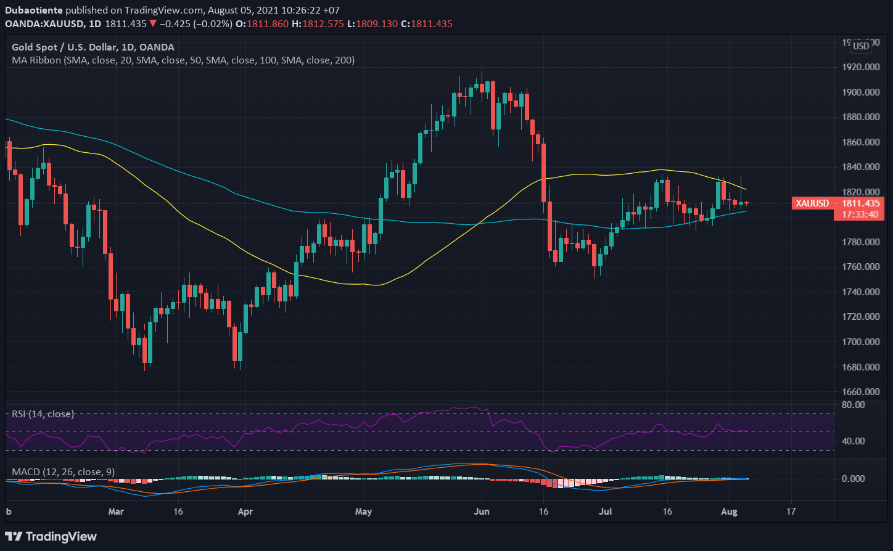893x551 pixels.
Task: Click the 1900.000 price axis label
Action: point(860,92)
